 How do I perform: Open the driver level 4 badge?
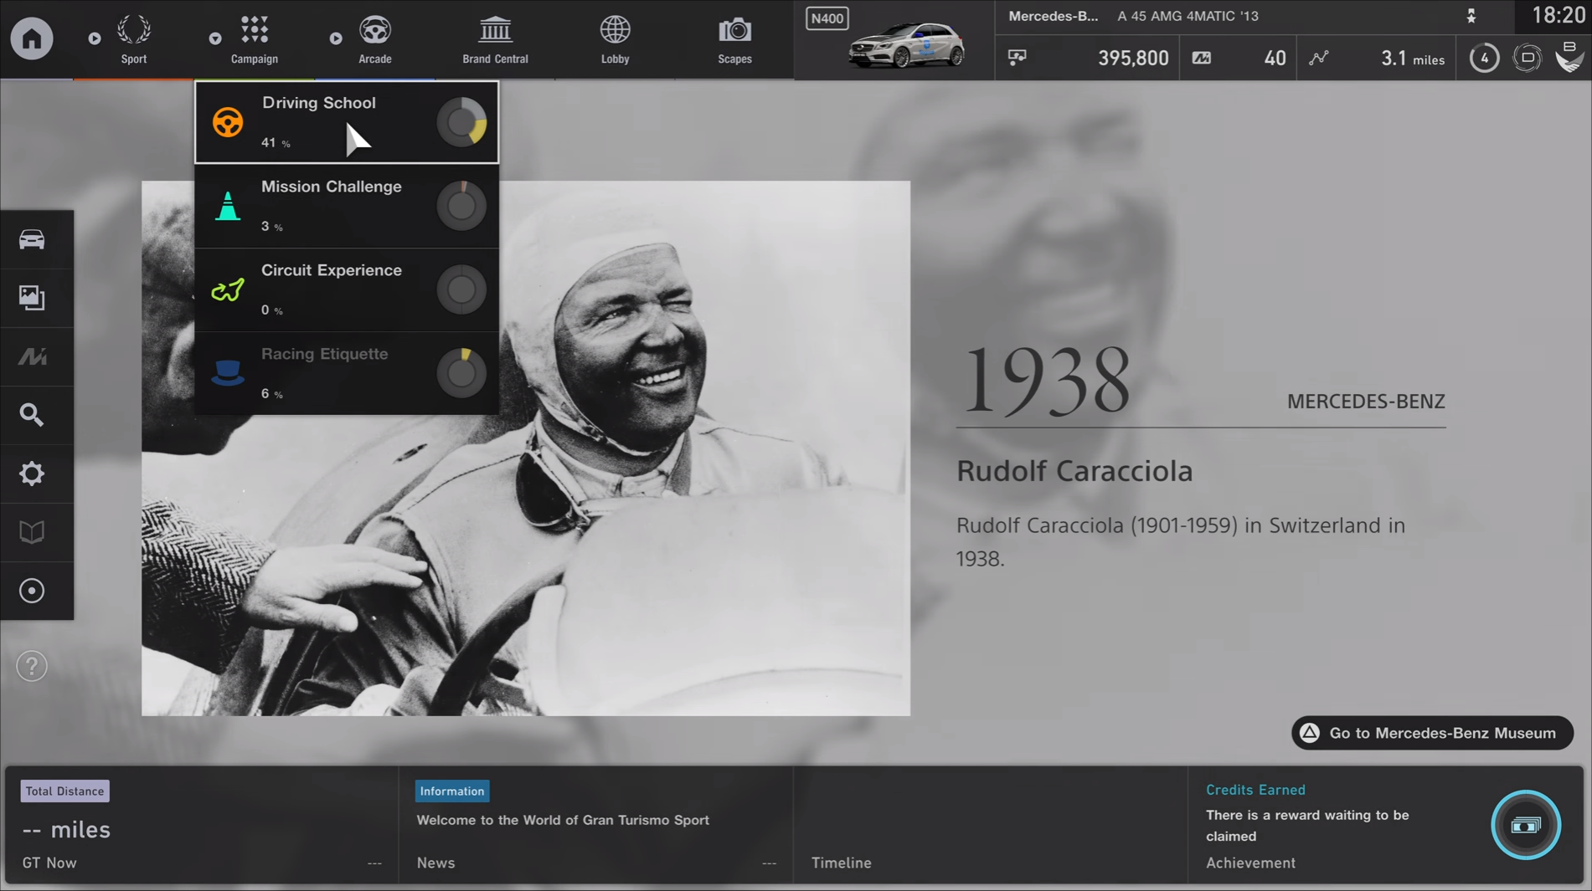[1484, 58]
